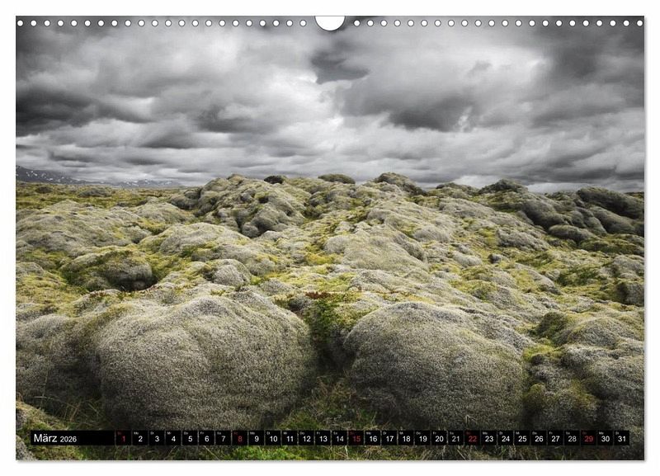
Task: Pick day 10 on the calendar strip
Action: (272, 438)
